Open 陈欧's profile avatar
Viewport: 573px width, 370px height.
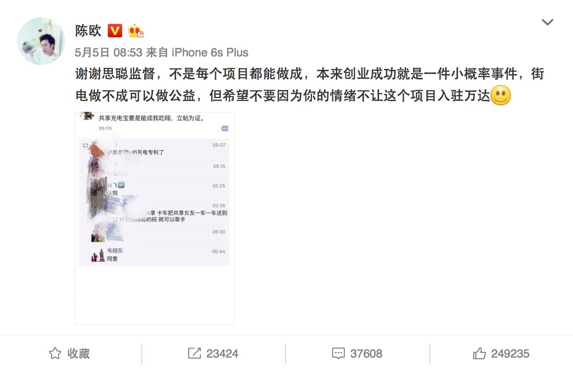(x=41, y=41)
